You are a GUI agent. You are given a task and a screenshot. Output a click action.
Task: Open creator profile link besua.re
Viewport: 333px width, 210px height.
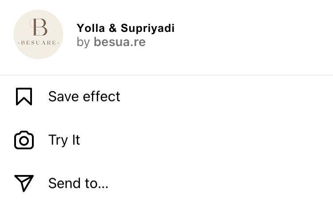pyautogui.click(x=120, y=42)
